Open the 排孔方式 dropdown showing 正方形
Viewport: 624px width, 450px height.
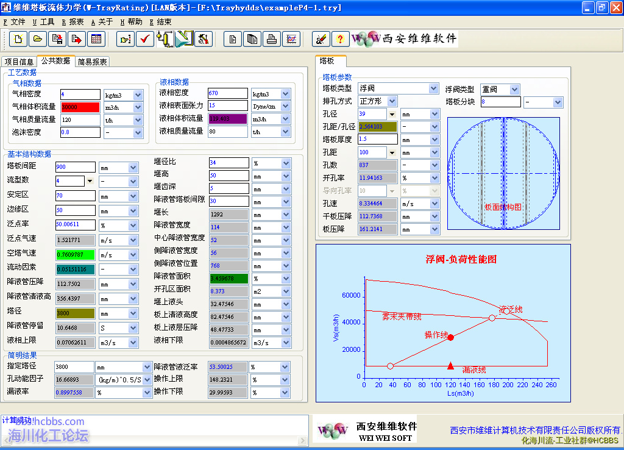click(x=392, y=101)
